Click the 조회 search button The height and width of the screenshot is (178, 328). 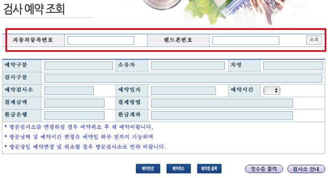tap(314, 40)
